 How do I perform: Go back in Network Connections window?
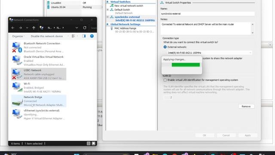click(13, 28)
